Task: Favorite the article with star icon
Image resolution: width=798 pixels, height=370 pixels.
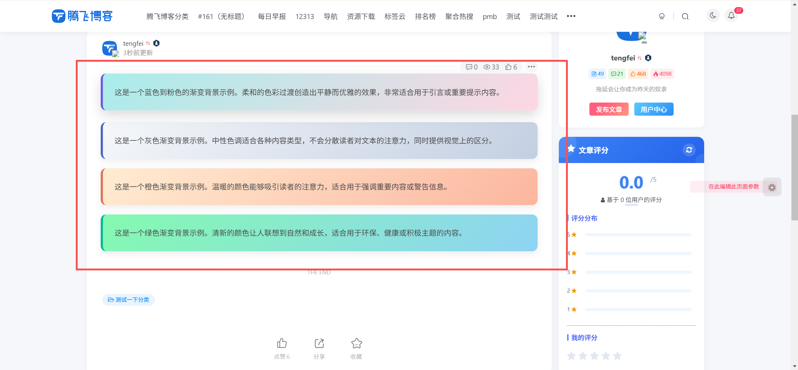Action: coord(356,344)
